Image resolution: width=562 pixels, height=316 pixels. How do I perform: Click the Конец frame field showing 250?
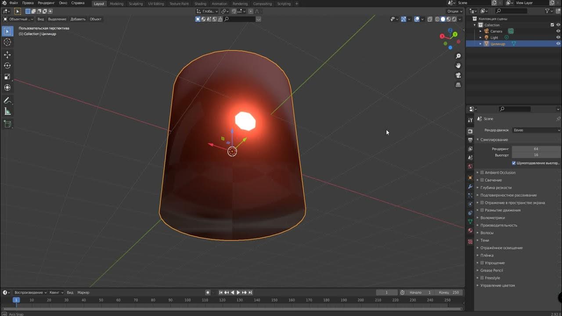(x=450, y=292)
